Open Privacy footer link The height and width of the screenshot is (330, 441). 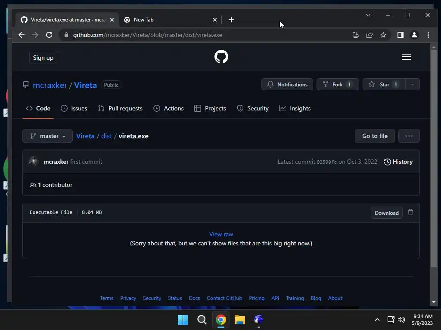click(x=128, y=298)
